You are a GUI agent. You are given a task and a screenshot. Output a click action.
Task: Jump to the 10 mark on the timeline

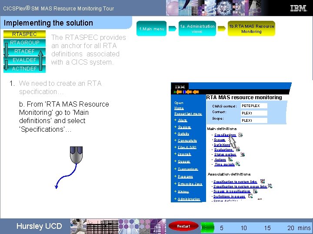tap(244, 228)
